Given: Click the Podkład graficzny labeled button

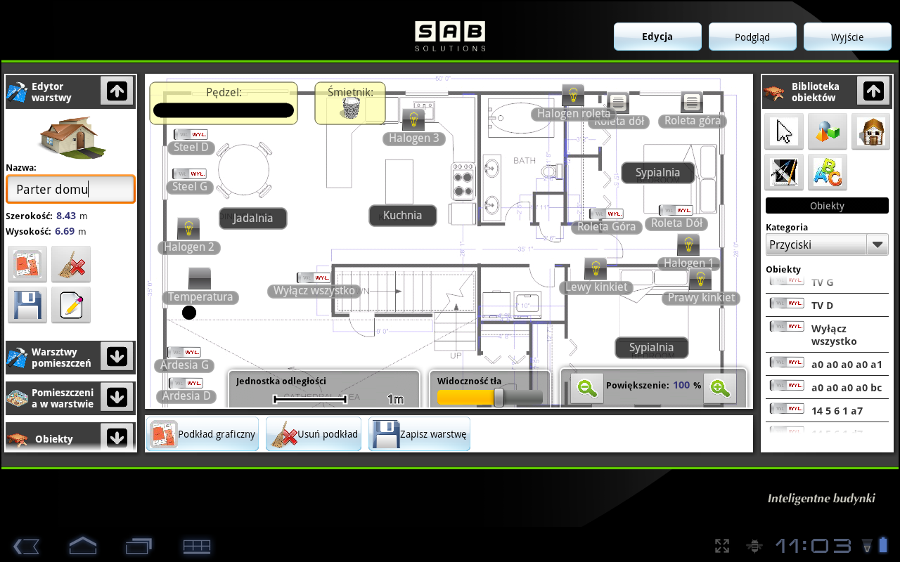Looking at the screenshot, I should point(202,433).
